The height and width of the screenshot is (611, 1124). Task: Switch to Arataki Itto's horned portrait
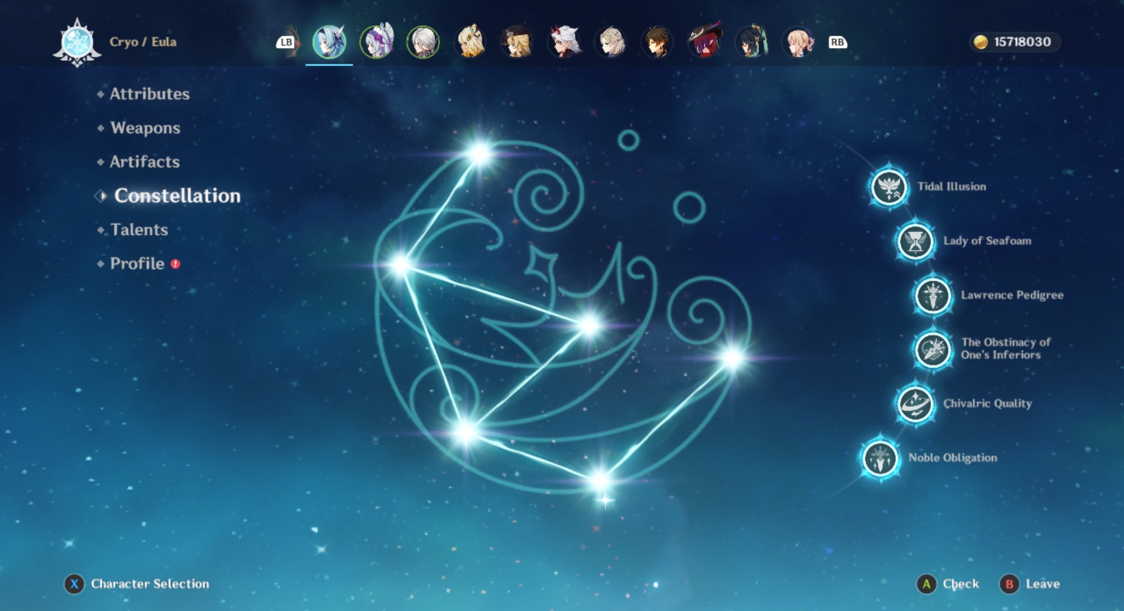coord(564,42)
